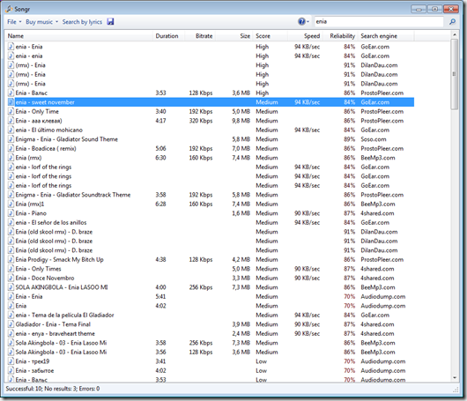
Task: Sort list by Speed column header
Action: point(305,36)
